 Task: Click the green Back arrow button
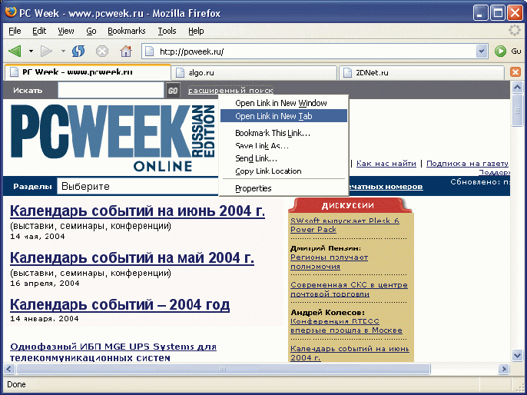click(x=15, y=51)
